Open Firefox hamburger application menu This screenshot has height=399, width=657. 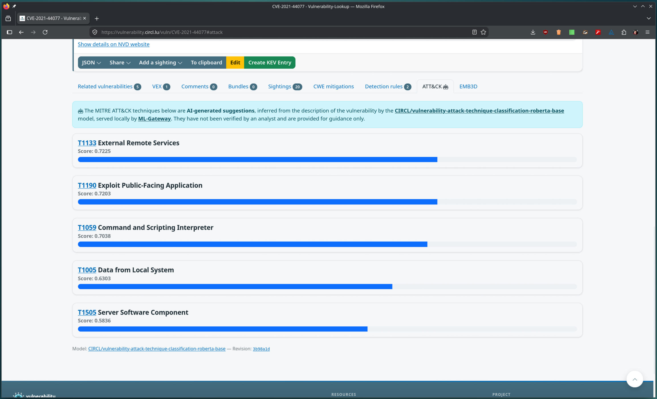click(648, 32)
